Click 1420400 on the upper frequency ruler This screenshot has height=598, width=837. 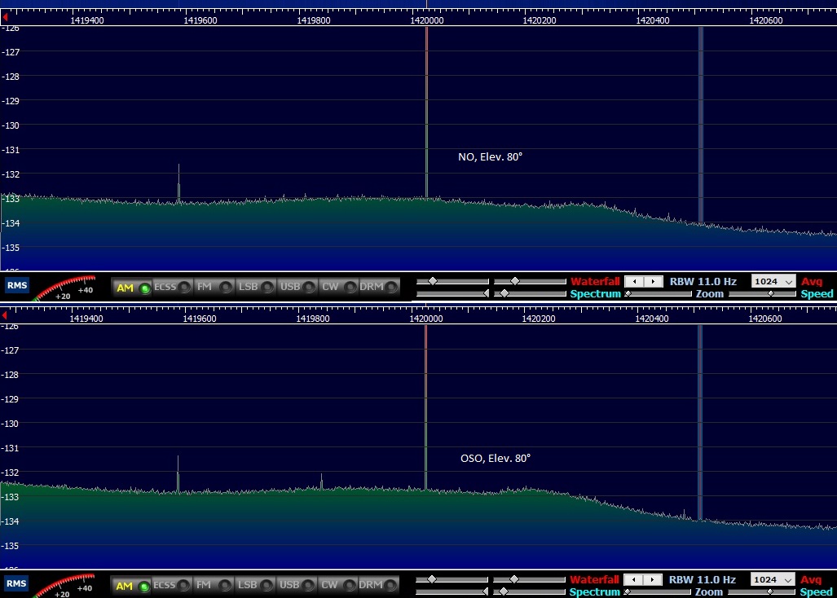(x=652, y=20)
